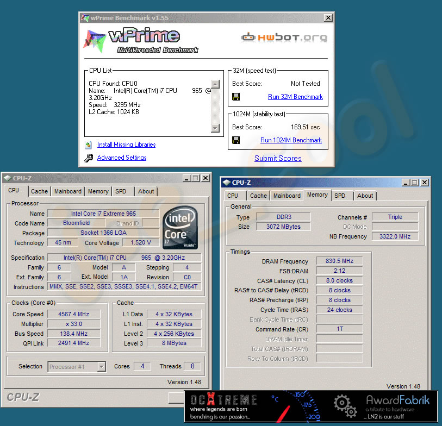442x426 pixels.
Task: Click right CPU-Z title bar icon
Action: coord(226,183)
